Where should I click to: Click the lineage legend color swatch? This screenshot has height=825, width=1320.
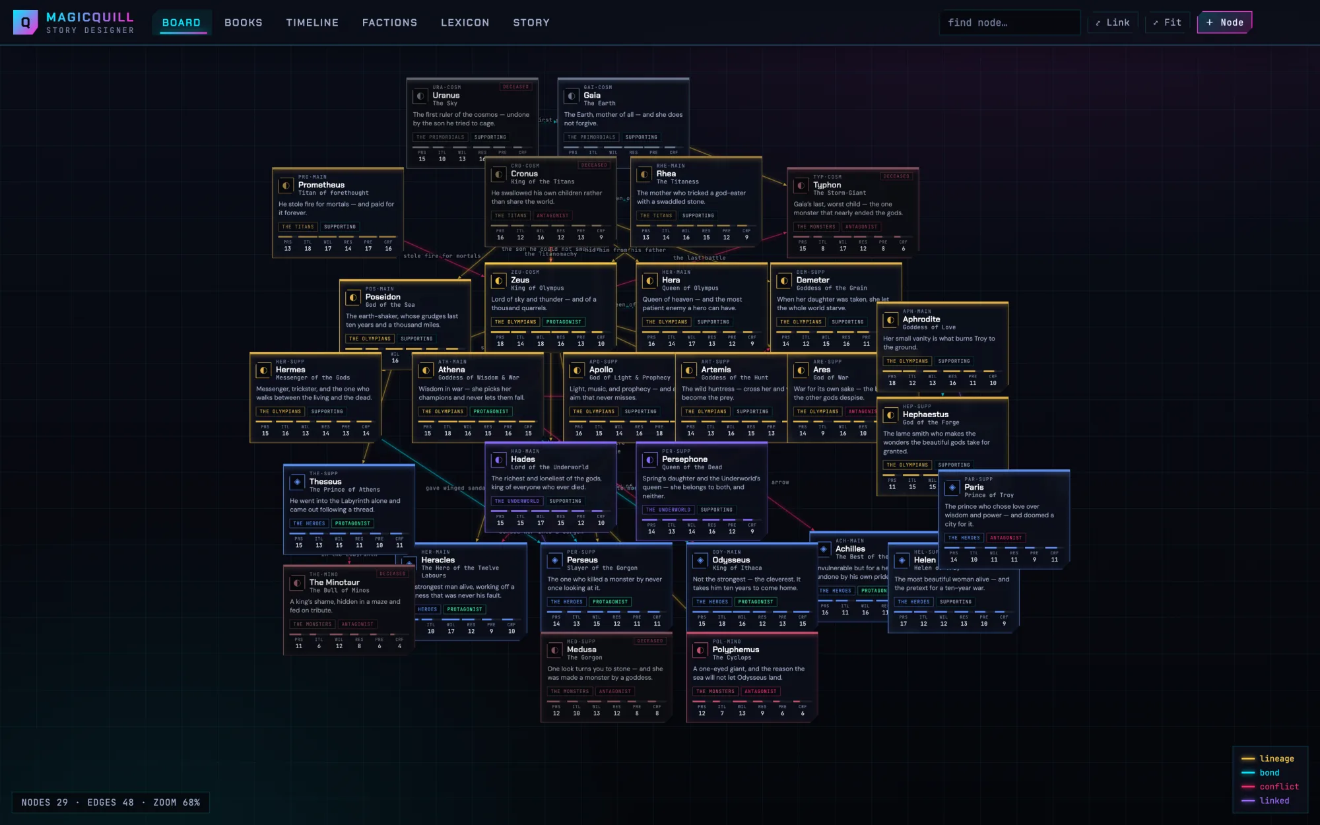coord(1247,759)
